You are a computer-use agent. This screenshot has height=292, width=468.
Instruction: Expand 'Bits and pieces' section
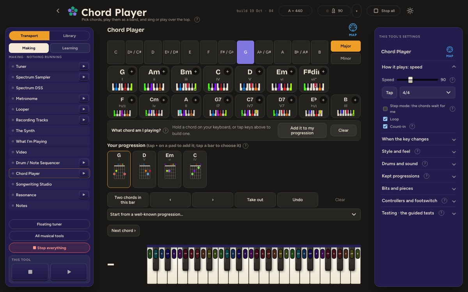pos(418,188)
